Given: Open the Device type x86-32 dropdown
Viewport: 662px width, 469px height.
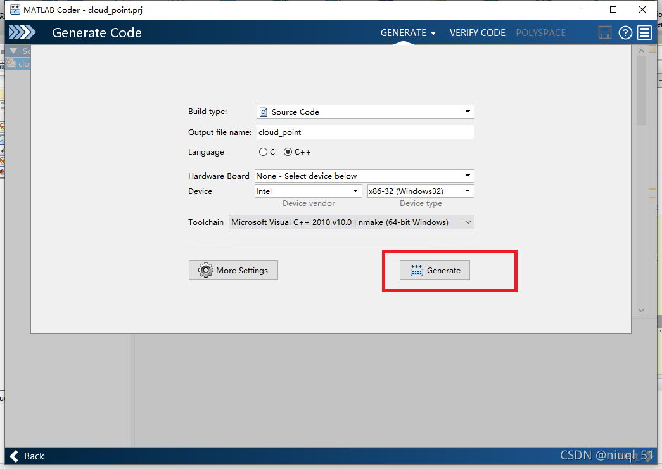Looking at the screenshot, I should click(x=421, y=191).
